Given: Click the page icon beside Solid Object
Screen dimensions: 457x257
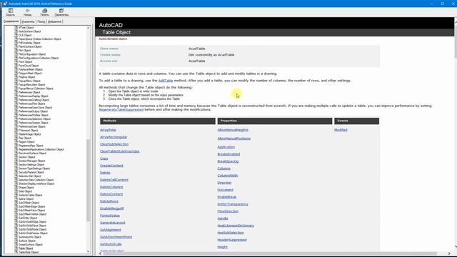Looking at the screenshot, I should pos(16,191).
